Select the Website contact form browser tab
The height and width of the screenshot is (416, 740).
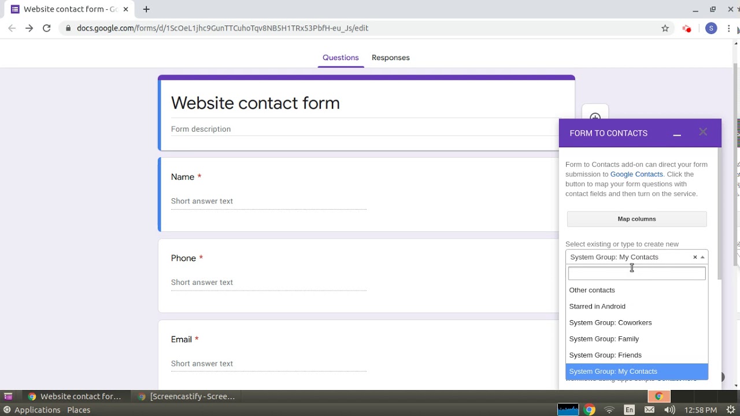tap(69, 9)
